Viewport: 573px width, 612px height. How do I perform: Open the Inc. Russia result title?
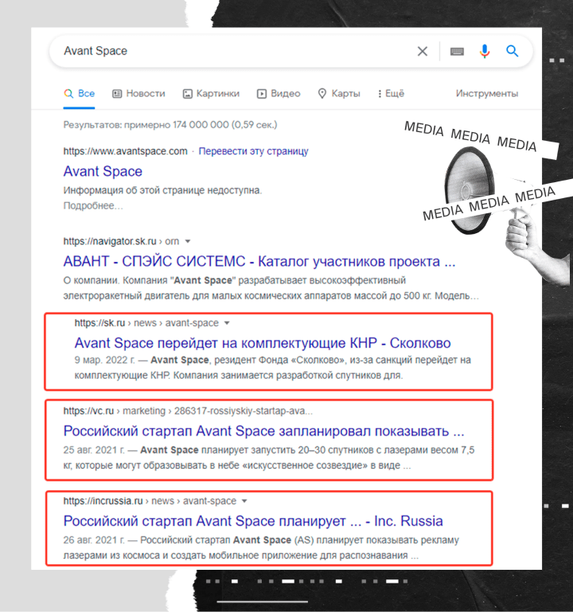pos(253,521)
